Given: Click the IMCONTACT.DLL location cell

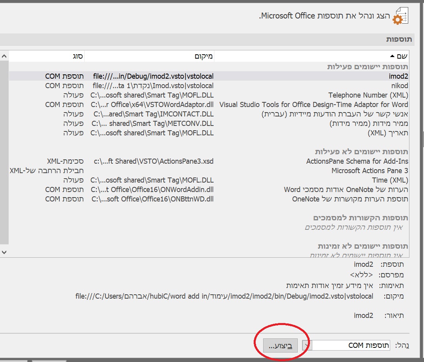Looking at the screenshot, I should 153,114.
